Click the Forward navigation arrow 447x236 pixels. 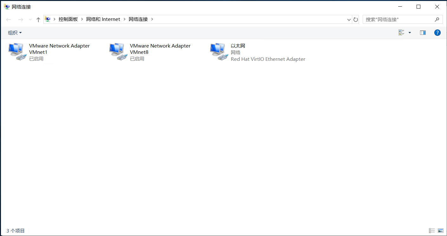(x=21, y=20)
